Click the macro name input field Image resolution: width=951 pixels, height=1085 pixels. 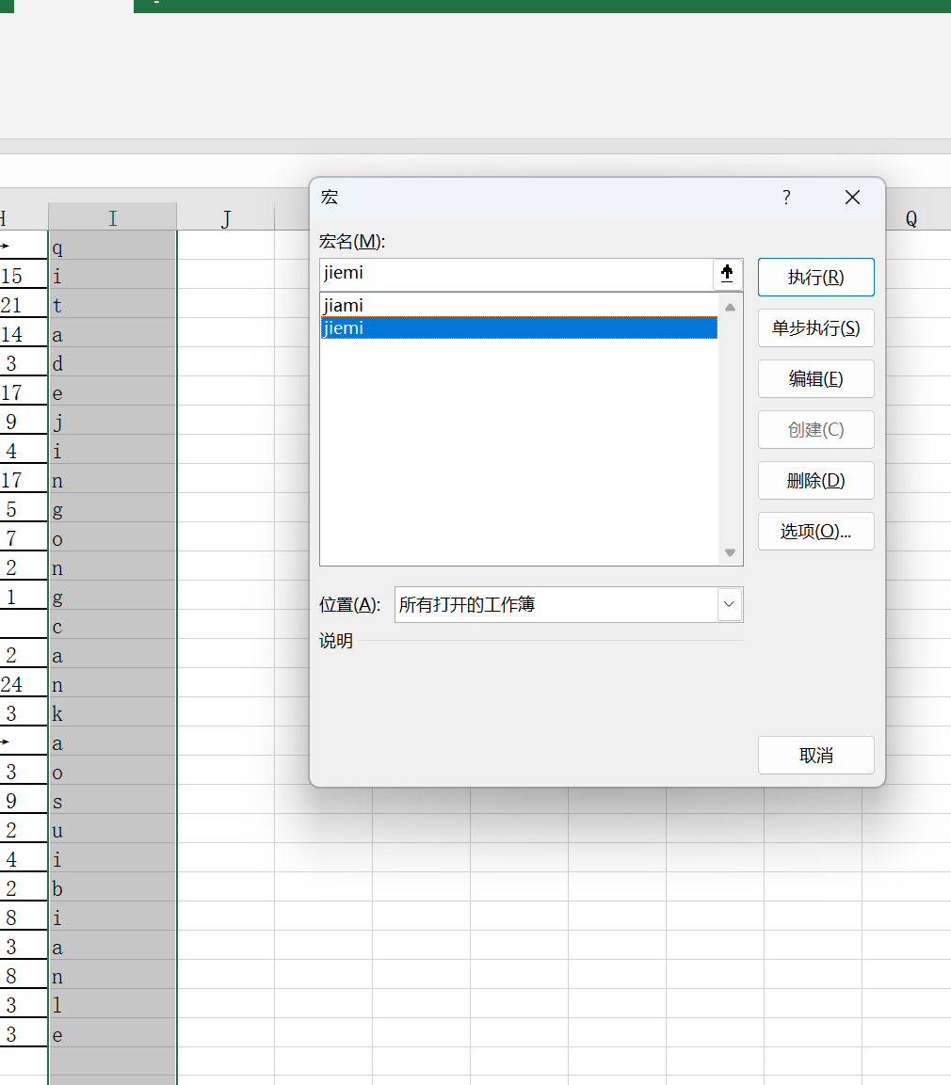point(516,275)
